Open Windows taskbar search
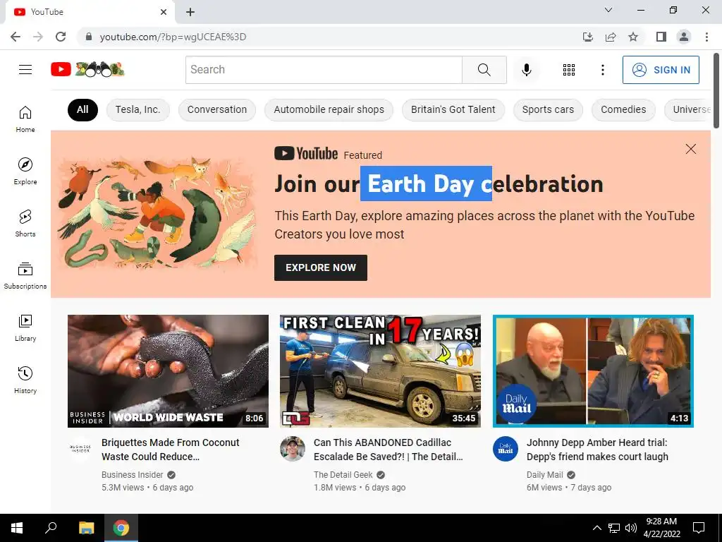The height and width of the screenshot is (542, 722). click(51, 528)
